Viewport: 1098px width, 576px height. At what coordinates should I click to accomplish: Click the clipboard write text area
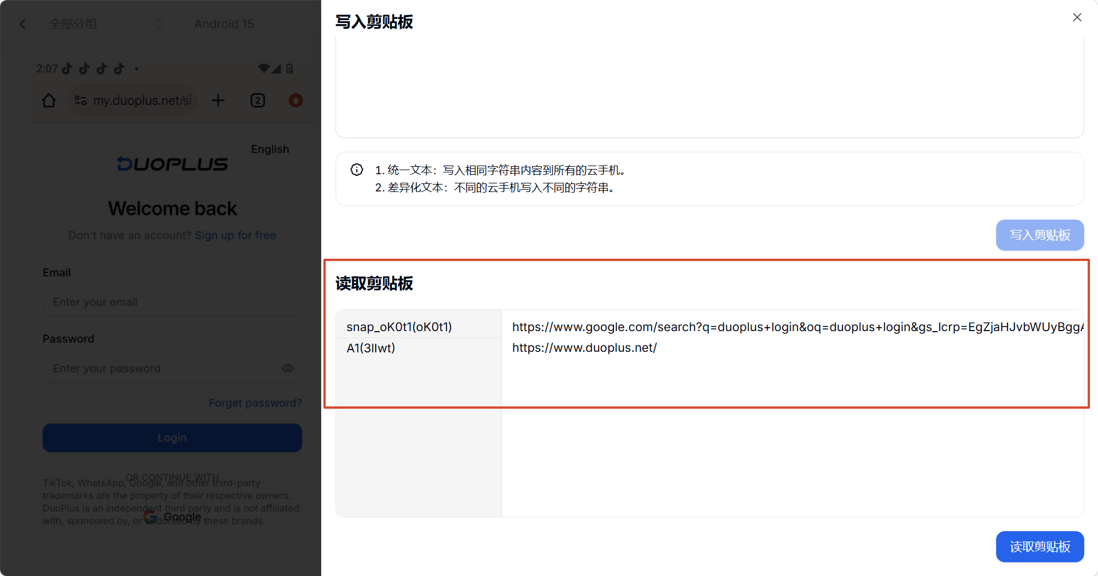[710, 86]
